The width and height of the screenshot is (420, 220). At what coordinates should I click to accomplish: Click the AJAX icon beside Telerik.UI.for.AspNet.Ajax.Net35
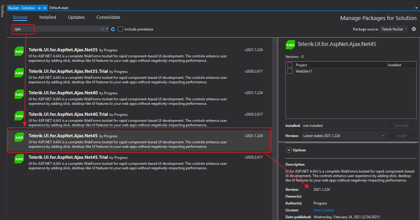click(x=19, y=51)
